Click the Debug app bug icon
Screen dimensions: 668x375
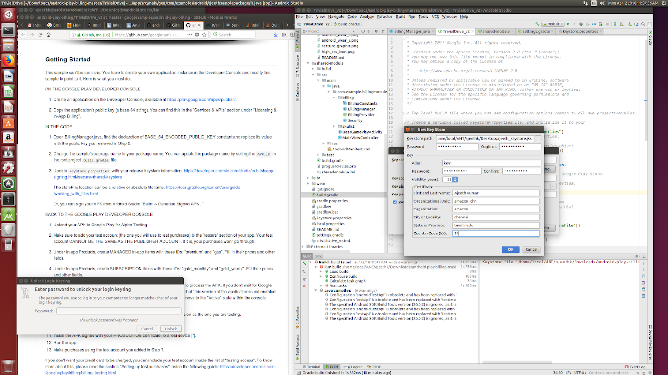tap(582, 24)
